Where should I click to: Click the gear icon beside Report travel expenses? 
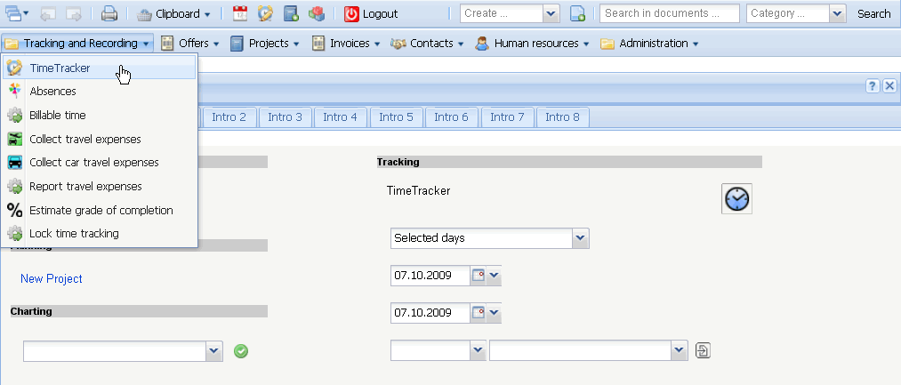tap(14, 186)
